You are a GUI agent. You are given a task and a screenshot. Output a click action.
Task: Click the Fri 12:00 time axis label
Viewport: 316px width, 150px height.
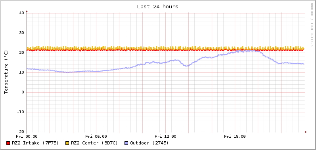(165, 137)
